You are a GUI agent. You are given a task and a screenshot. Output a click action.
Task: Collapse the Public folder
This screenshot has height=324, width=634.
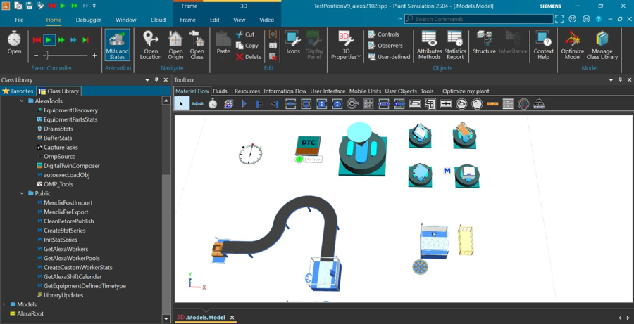22,193
